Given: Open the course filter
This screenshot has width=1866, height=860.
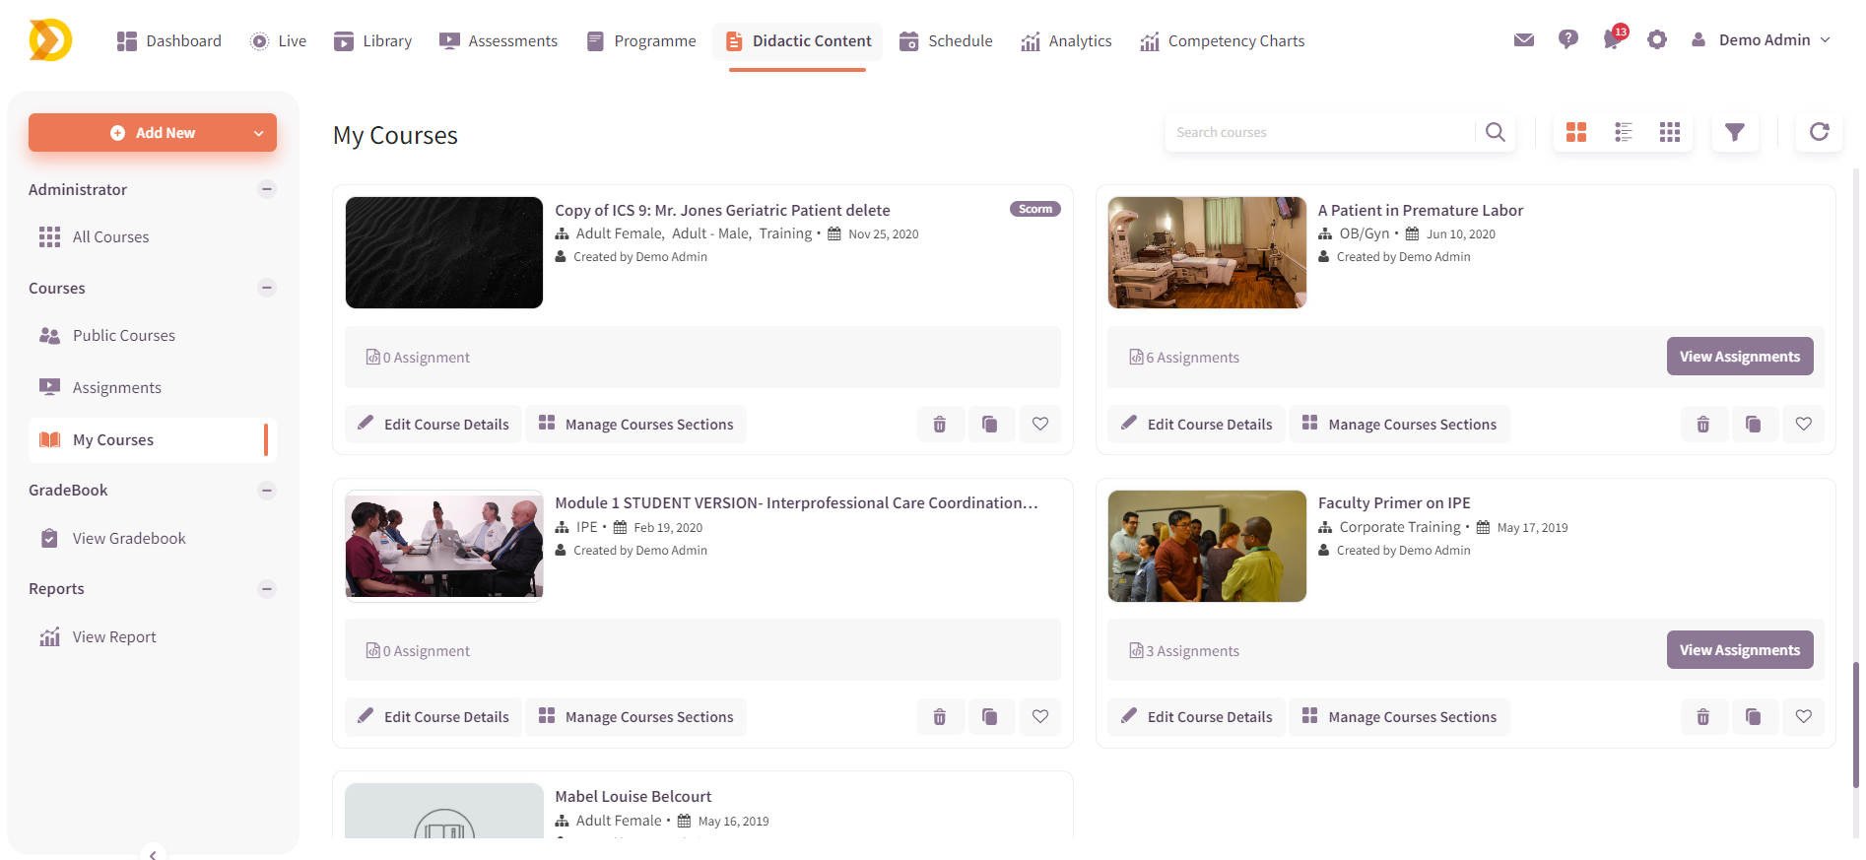Looking at the screenshot, I should click(x=1734, y=132).
